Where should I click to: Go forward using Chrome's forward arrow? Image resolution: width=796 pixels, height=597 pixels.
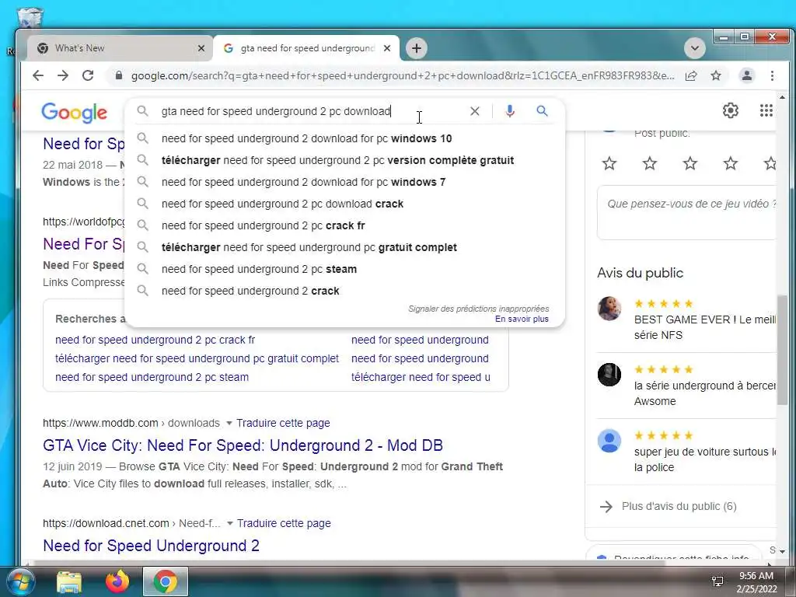tap(63, 75)
